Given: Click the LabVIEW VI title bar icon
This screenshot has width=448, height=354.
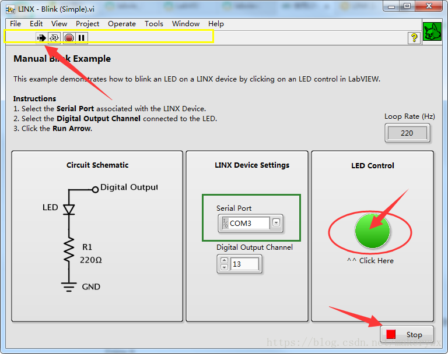Looking at the screenshot, I should coord(10,9).
